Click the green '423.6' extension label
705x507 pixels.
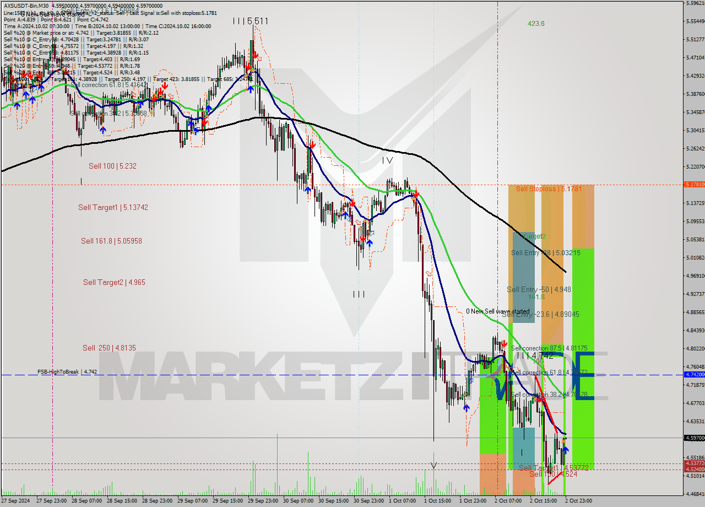[x=536, y=24]
